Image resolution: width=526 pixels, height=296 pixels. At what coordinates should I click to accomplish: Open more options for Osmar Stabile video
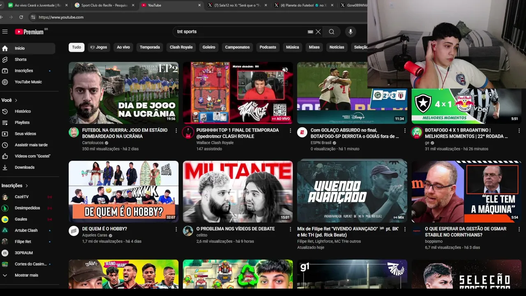click(x=519, y=229)
